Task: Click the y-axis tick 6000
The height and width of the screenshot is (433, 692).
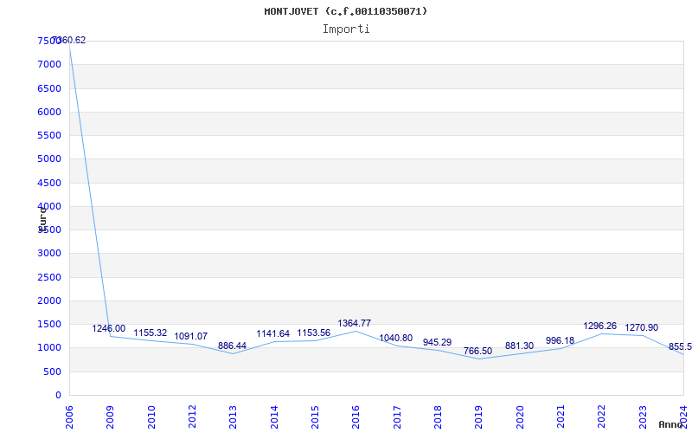Action: click(x=49, y=112)
